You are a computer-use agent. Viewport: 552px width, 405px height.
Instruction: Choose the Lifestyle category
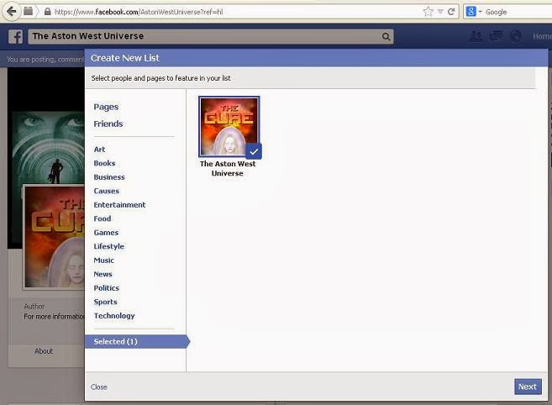pyautogui.click(x=108, y=246)
